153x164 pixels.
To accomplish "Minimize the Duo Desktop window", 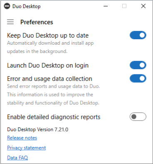I will [x=106, y=6].
